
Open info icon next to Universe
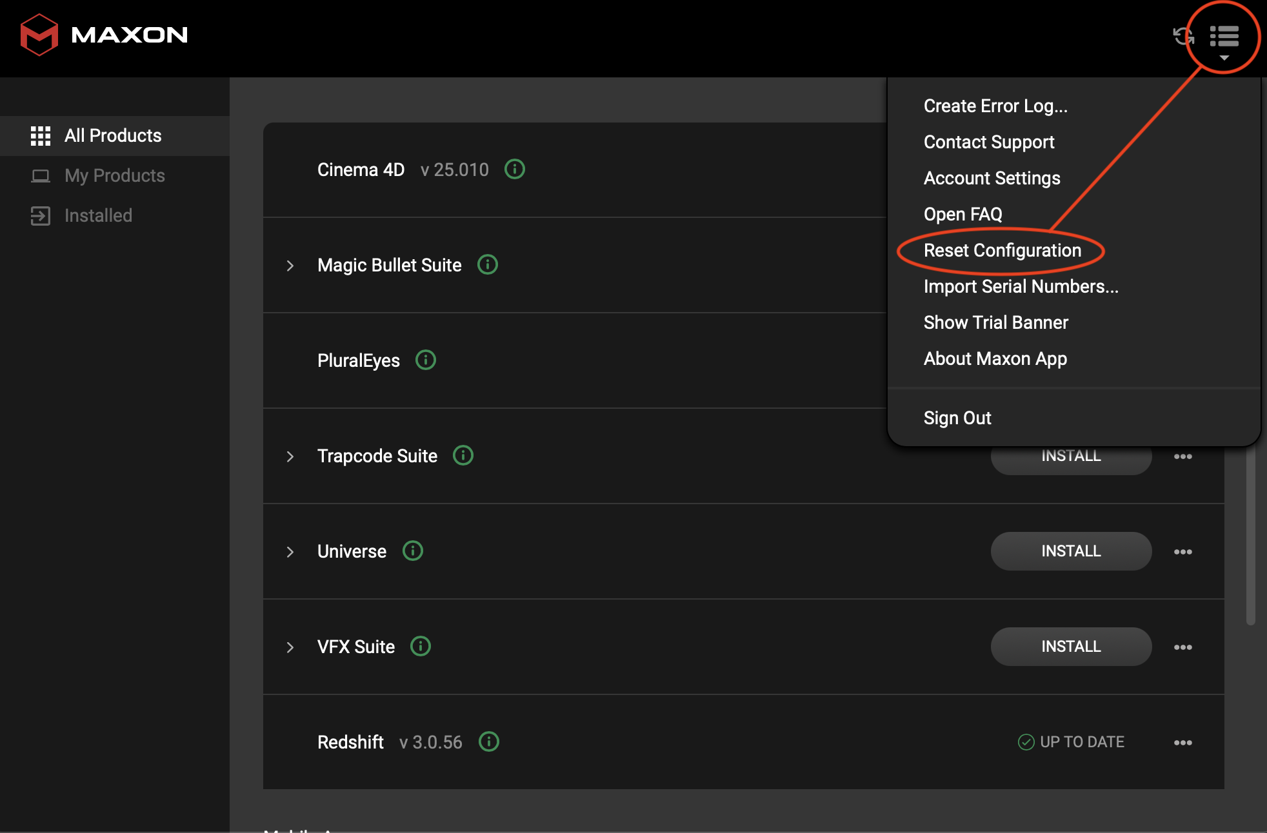(413, 551)
